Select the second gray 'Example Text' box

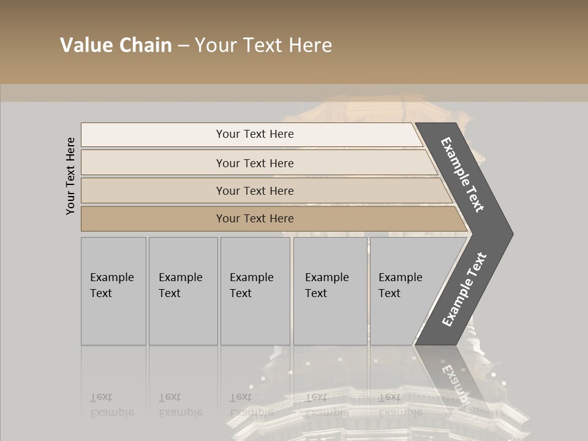tap(183, 291)
